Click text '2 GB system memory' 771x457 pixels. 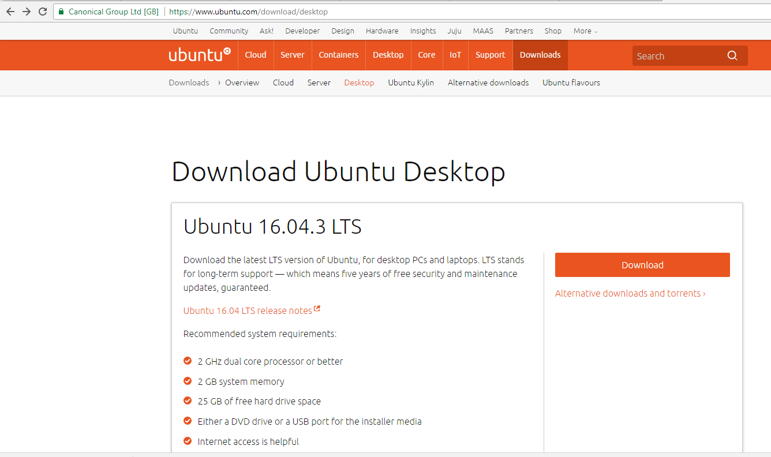pyautogui.click(x=241, y=381)
